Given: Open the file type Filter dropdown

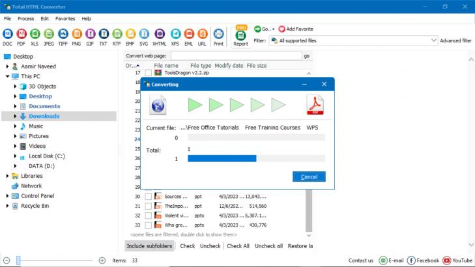Looking at the screenshot, I should (355, 40).
